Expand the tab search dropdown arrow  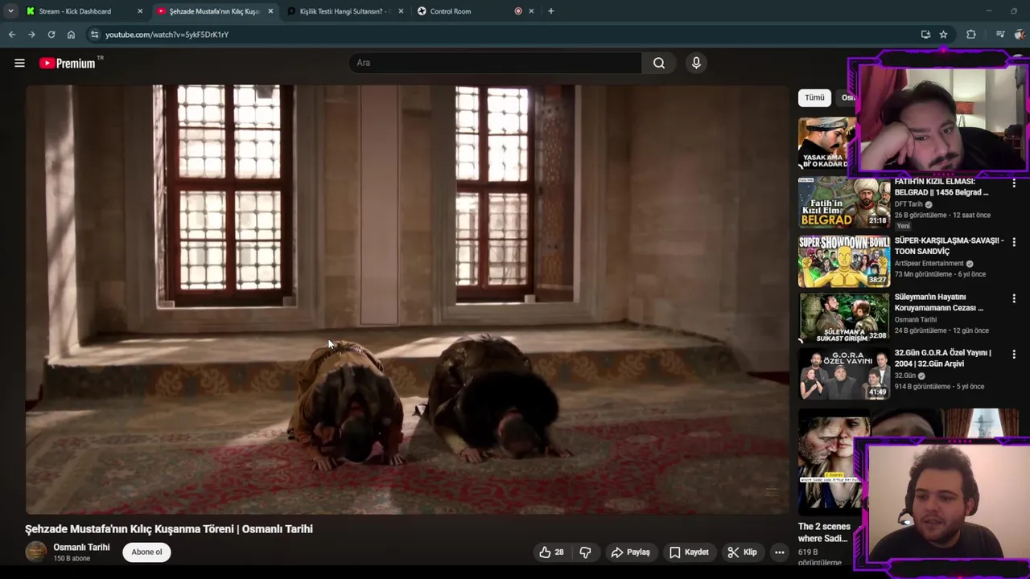pyautogui.click(x=10, y=11)
